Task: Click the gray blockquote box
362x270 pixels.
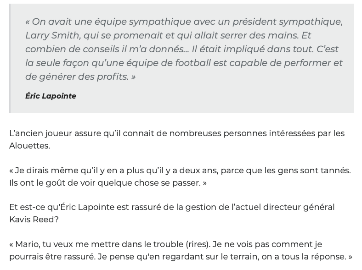Action: coord(181,58)
